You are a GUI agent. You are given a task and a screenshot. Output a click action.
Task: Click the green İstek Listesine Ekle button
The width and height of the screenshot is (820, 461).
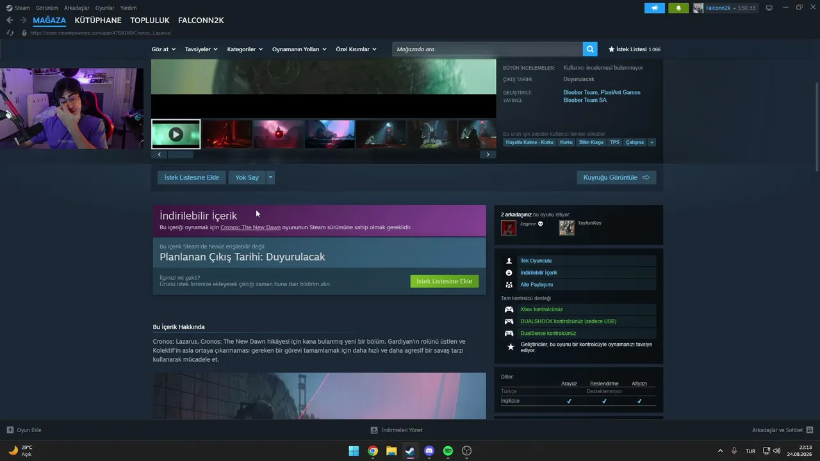[445, 281]
